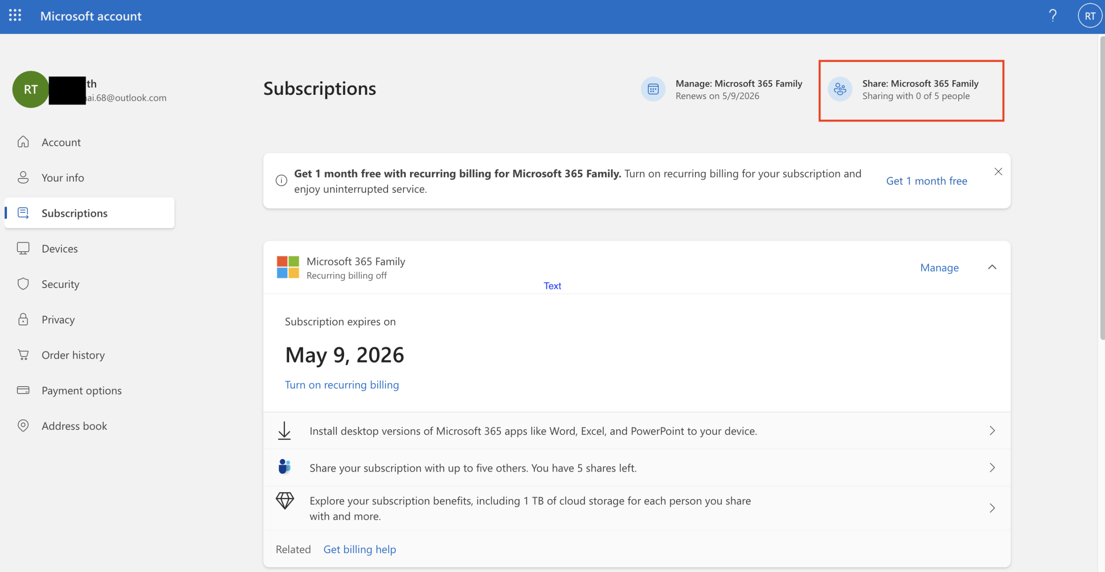Image resolution: width=1105 pixels, height=572 pixels.
Task: Click the Devices monitor icon
Action: [x=23, y=248]
